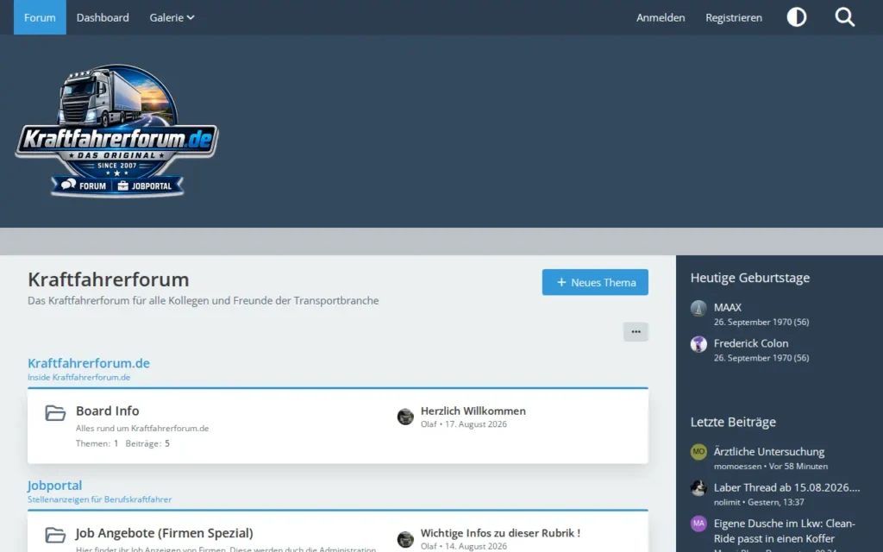The height and width of the screenshot is (552, 883).
Task: Go to the Dashboard menu item
Action: (103, 17)
